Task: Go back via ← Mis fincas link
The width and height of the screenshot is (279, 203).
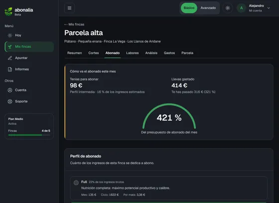Action: pos(74,24)
